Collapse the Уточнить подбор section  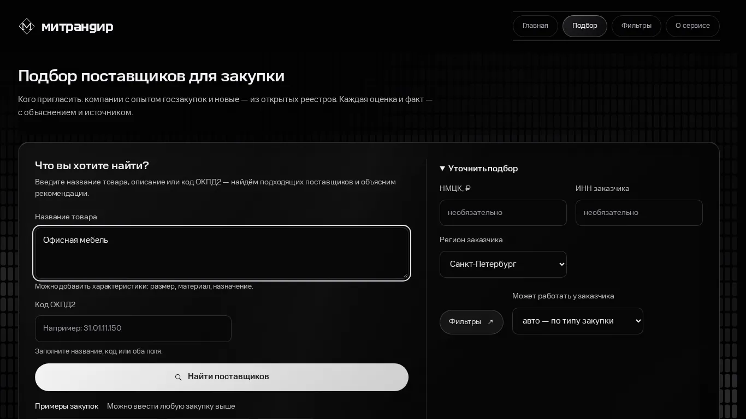479,169
